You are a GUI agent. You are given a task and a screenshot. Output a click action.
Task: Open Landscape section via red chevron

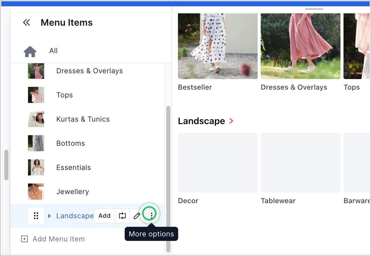(231, 121)
